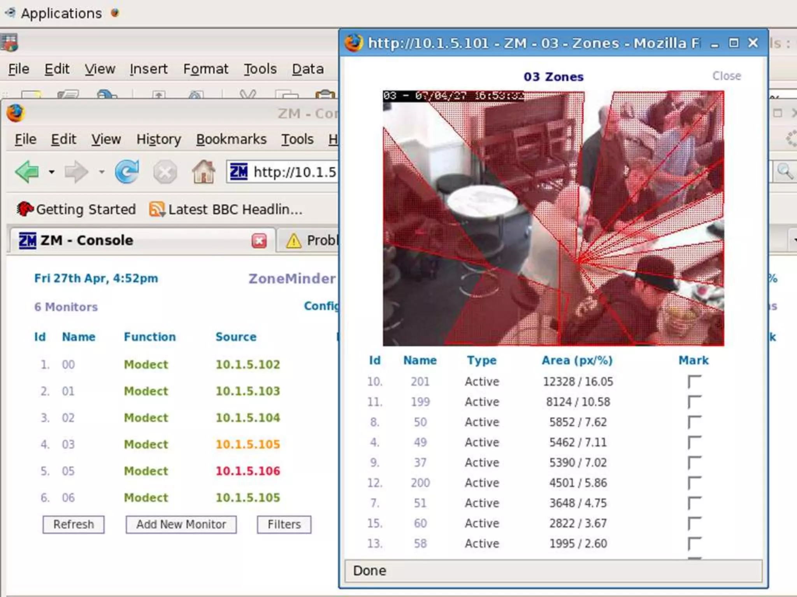This screenshot has width=797, height=597.
Task: Click the green Back arrow button
Action: (x=27, y=171)
